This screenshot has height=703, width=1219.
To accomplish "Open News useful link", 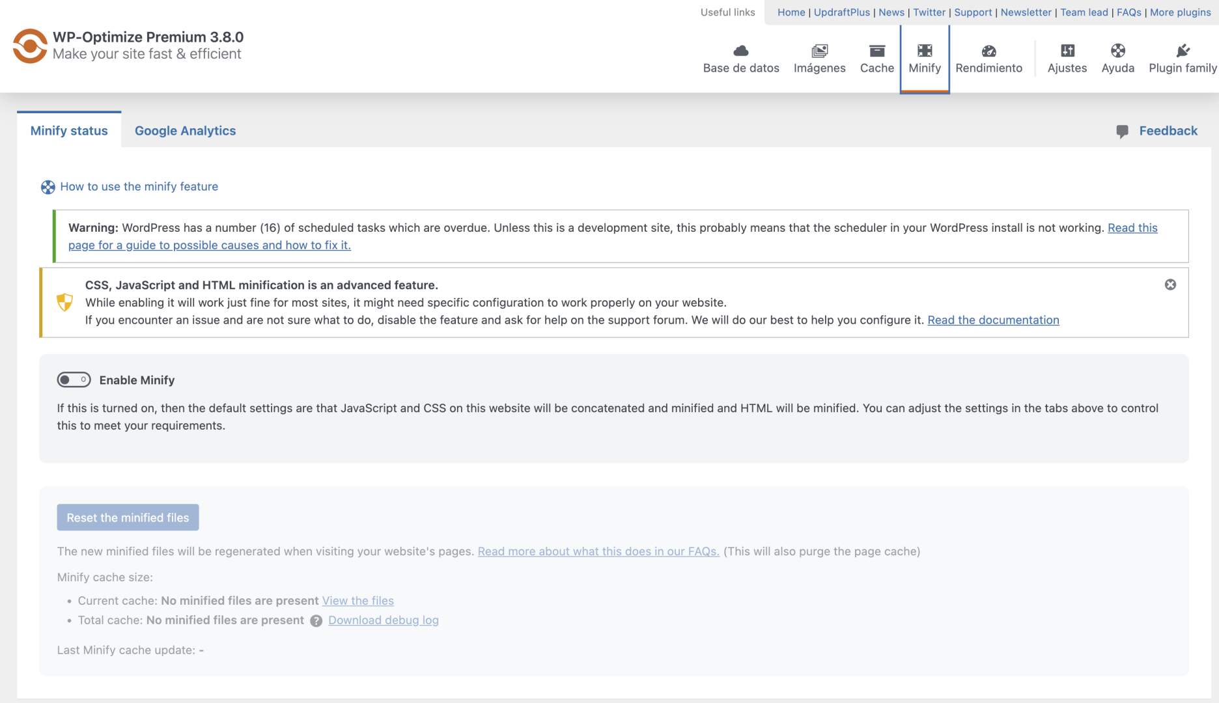I will [891, 12].
